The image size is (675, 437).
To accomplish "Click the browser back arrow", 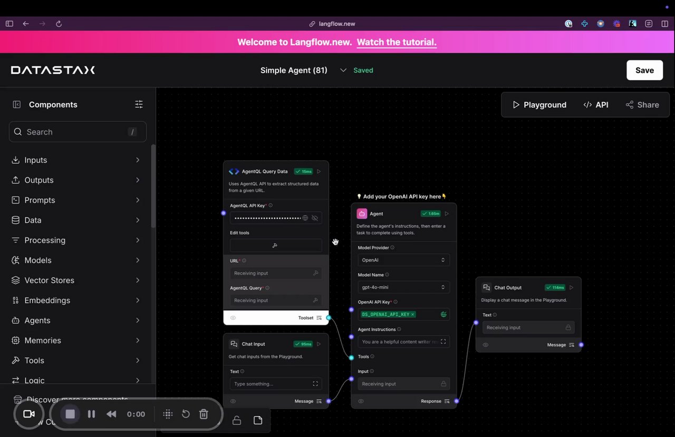I will [x=26, y=24].
